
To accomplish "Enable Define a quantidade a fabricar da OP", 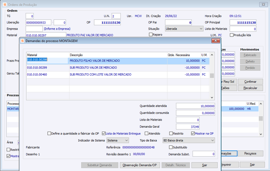I will (x=49, y=133).
